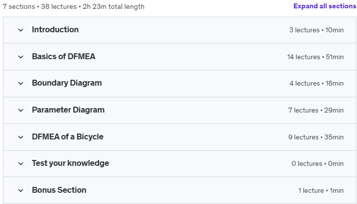Image resolution: width=357 pixels, height=204 pixels.
Task: Select the Parameter Diagram section title
Action: tap(68, 110)
